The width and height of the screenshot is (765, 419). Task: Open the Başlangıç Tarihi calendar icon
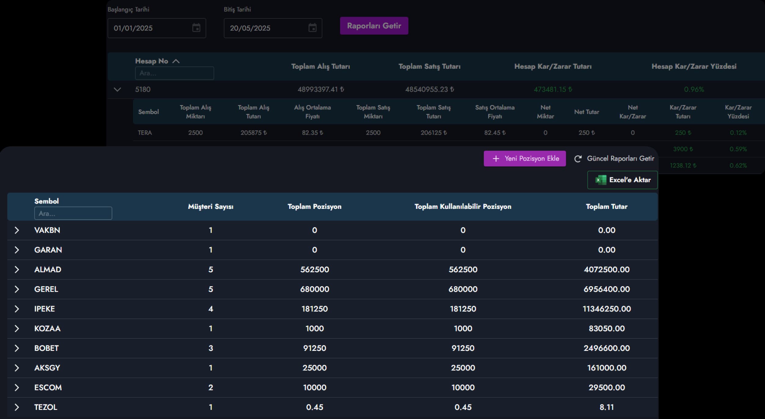[x=196, y=28]
